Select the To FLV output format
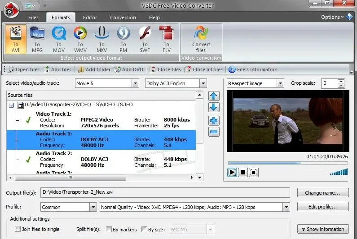Viewport: 357px width, 239px height. click(x=167, y=39)
